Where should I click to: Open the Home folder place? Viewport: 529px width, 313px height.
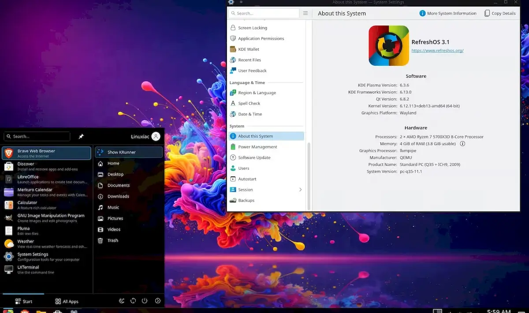(x=129, y=163)
